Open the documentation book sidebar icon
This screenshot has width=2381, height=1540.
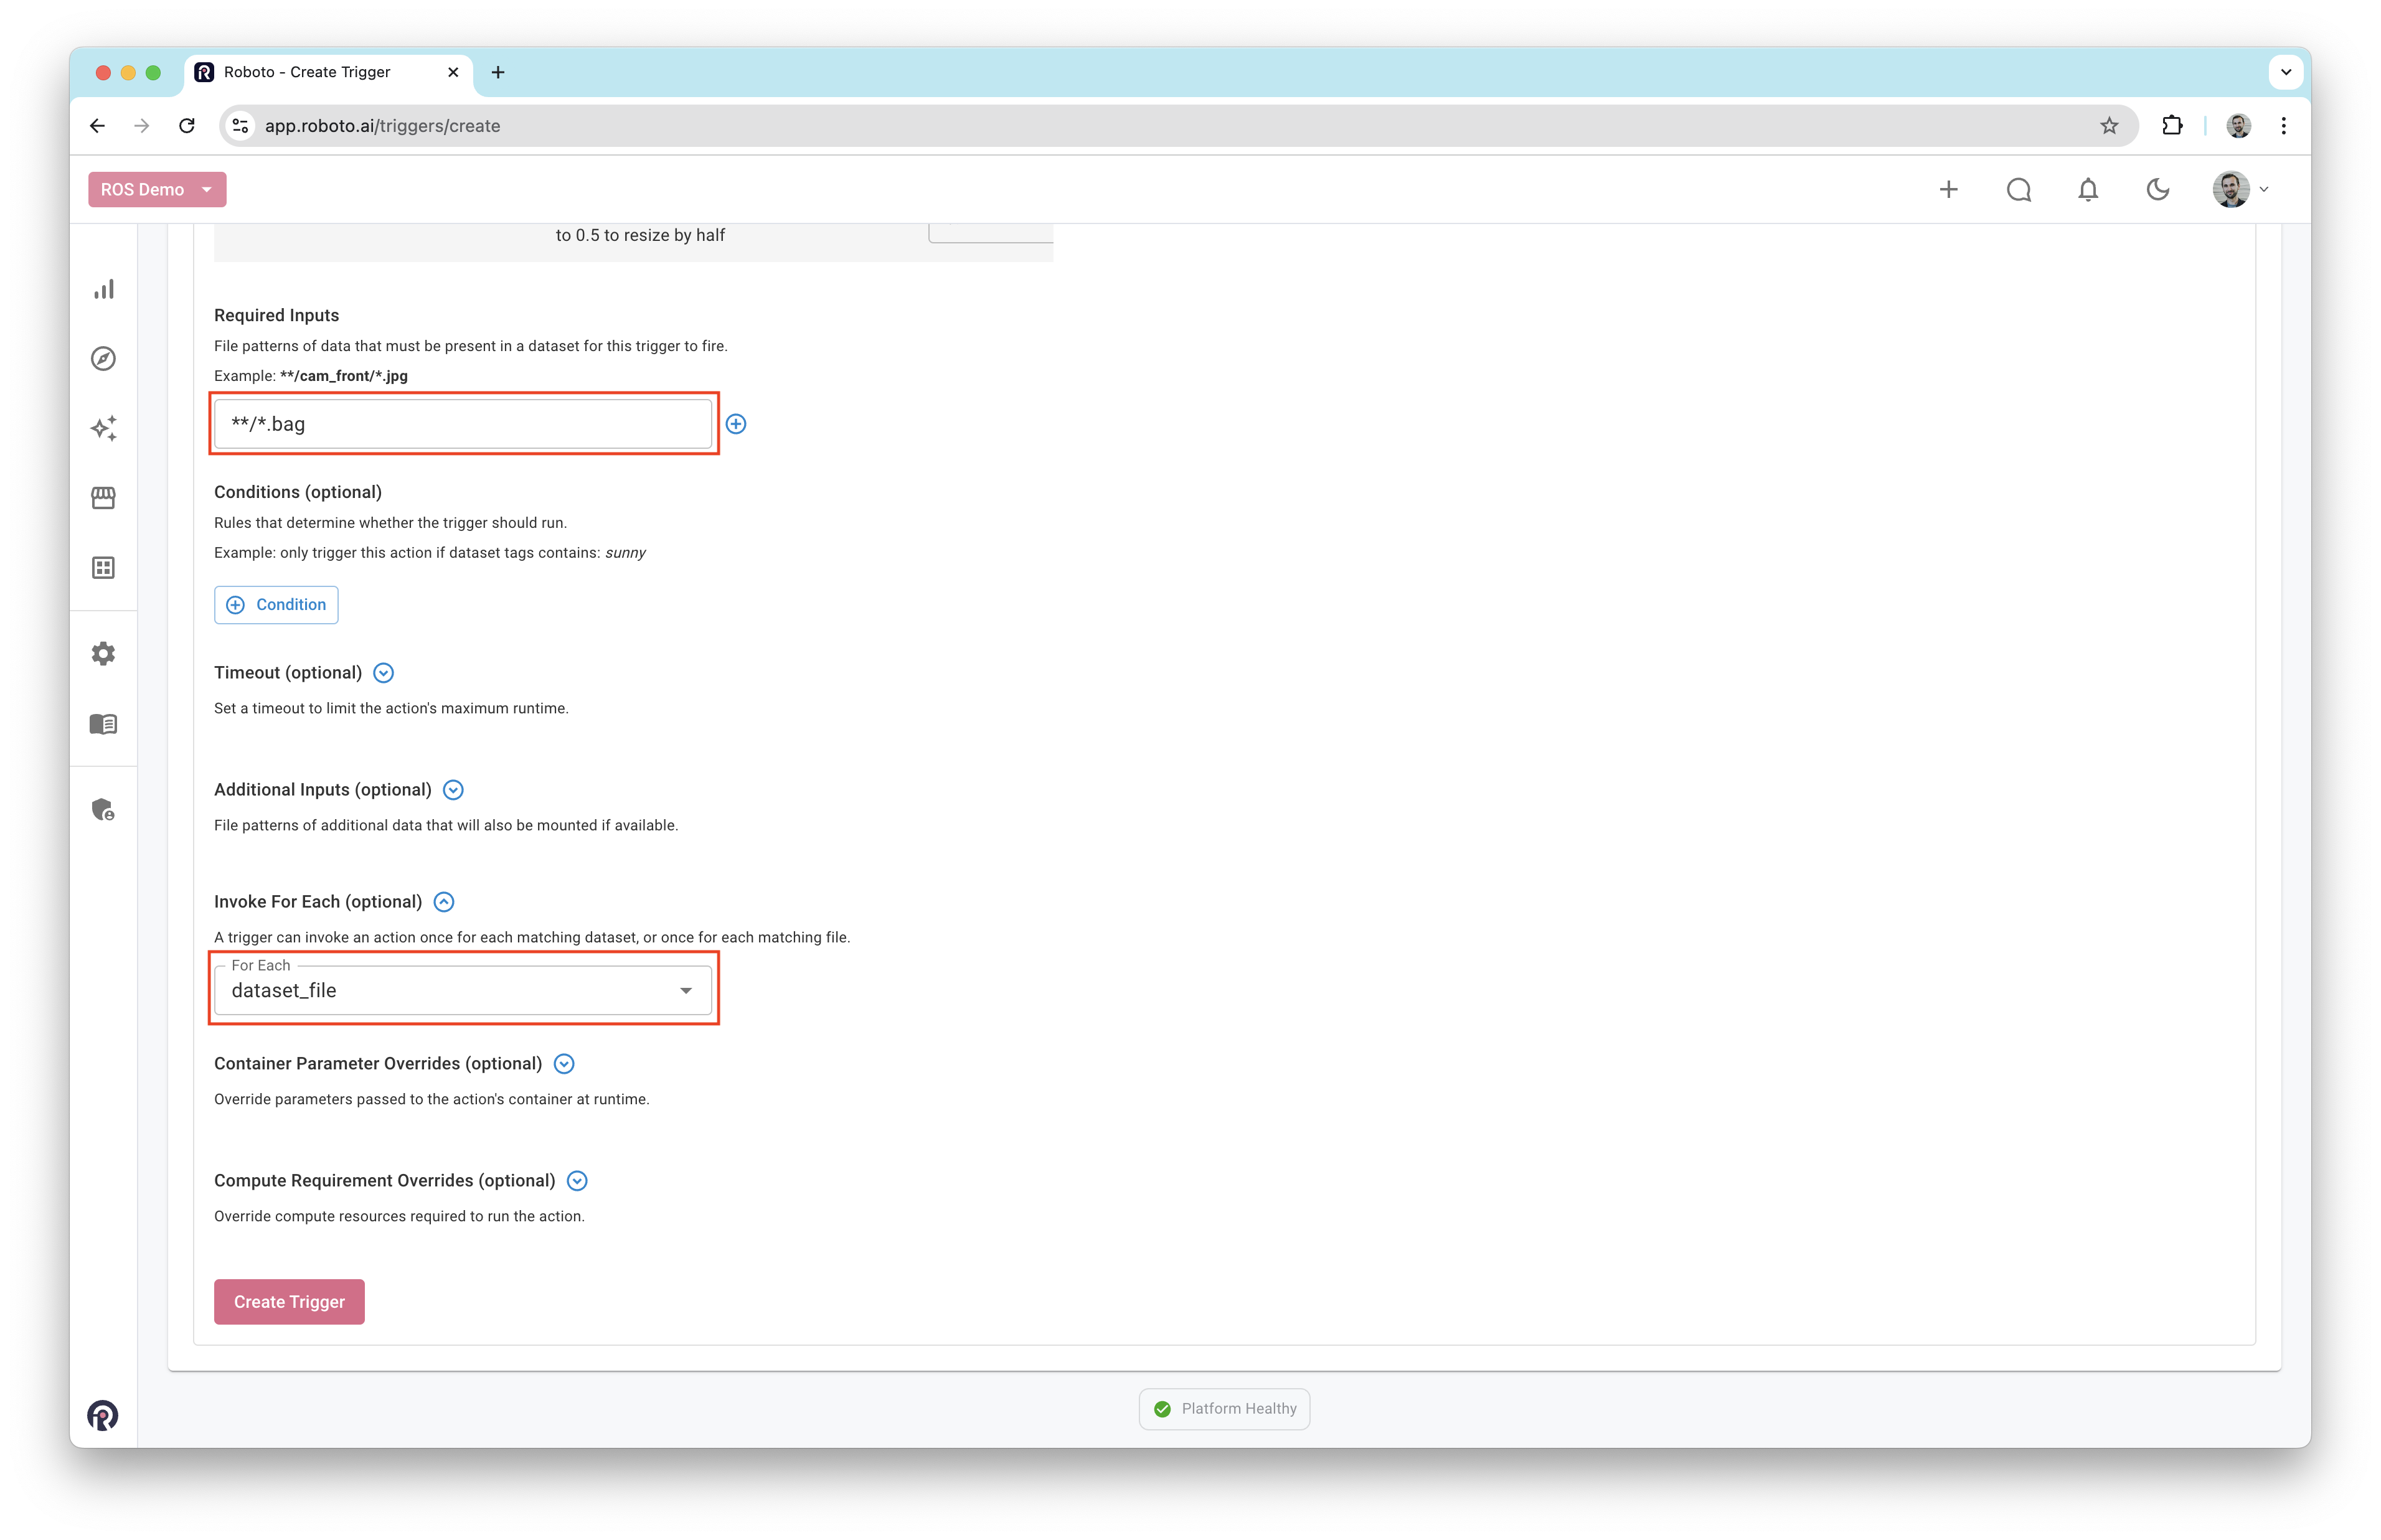tap(104, 724)
